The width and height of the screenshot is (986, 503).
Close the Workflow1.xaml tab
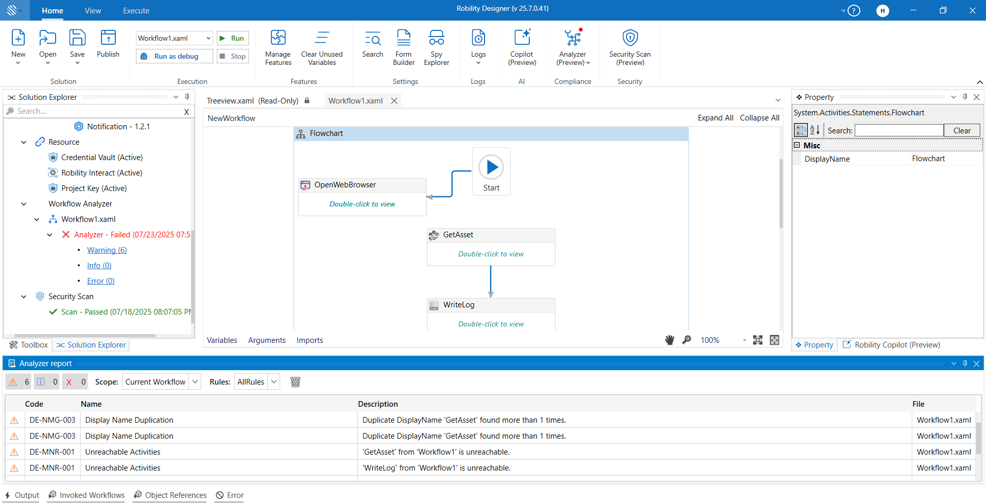coord(394,101)
